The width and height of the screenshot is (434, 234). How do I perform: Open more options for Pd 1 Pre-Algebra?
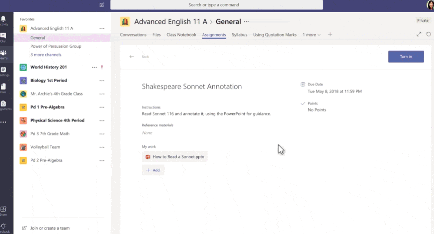click(102, 107)
